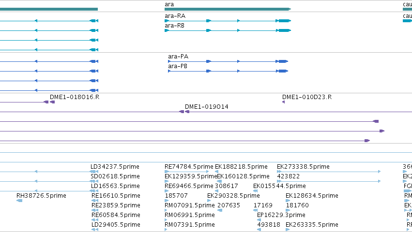Click the EK263335.5prime label
The width and height of the screenshot is (412, 232).
tap(312, 225)
